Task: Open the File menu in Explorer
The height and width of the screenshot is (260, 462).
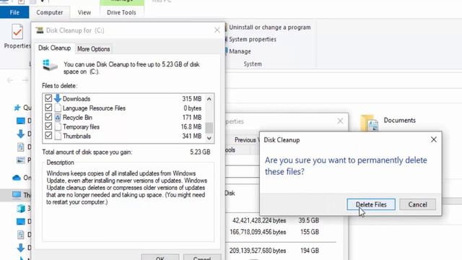Action: click(14, 12)
